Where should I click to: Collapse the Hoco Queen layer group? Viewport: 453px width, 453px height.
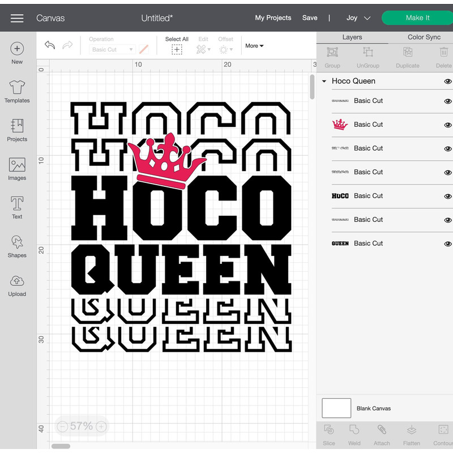pos(324,82)
